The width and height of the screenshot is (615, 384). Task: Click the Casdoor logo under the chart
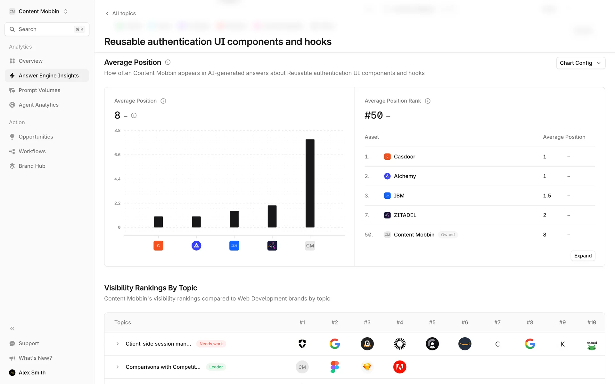tap(158, 246)
